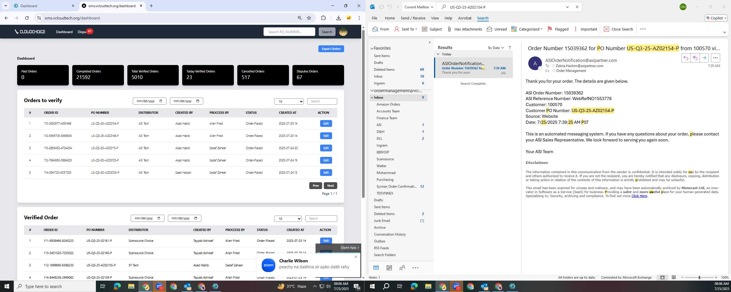Click Outlook Forward arrow icon
731x292 pixels.
pyautogui.click(x=704, y=58)
